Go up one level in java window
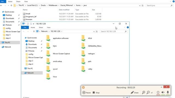Screen dimensions: 175x98 pyautogui.click(x=11, y=5)
